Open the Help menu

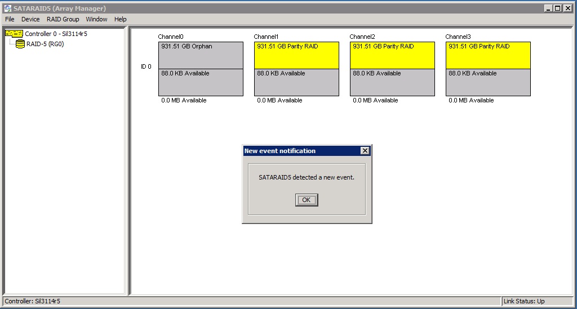click(121, 19)
